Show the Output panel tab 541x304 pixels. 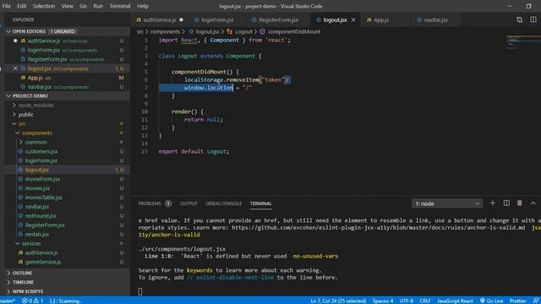(189, 204)
